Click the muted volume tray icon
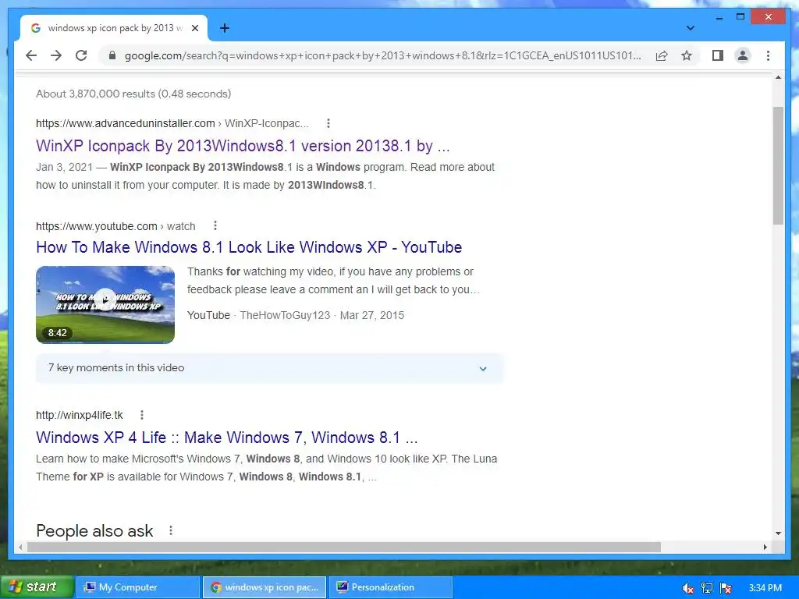Image resolution: width=799 pixels, height=599 pixels. tap(687, 588)
